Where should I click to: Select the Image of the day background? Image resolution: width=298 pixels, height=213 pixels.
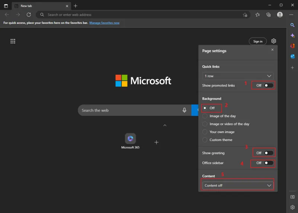(205, 116)
